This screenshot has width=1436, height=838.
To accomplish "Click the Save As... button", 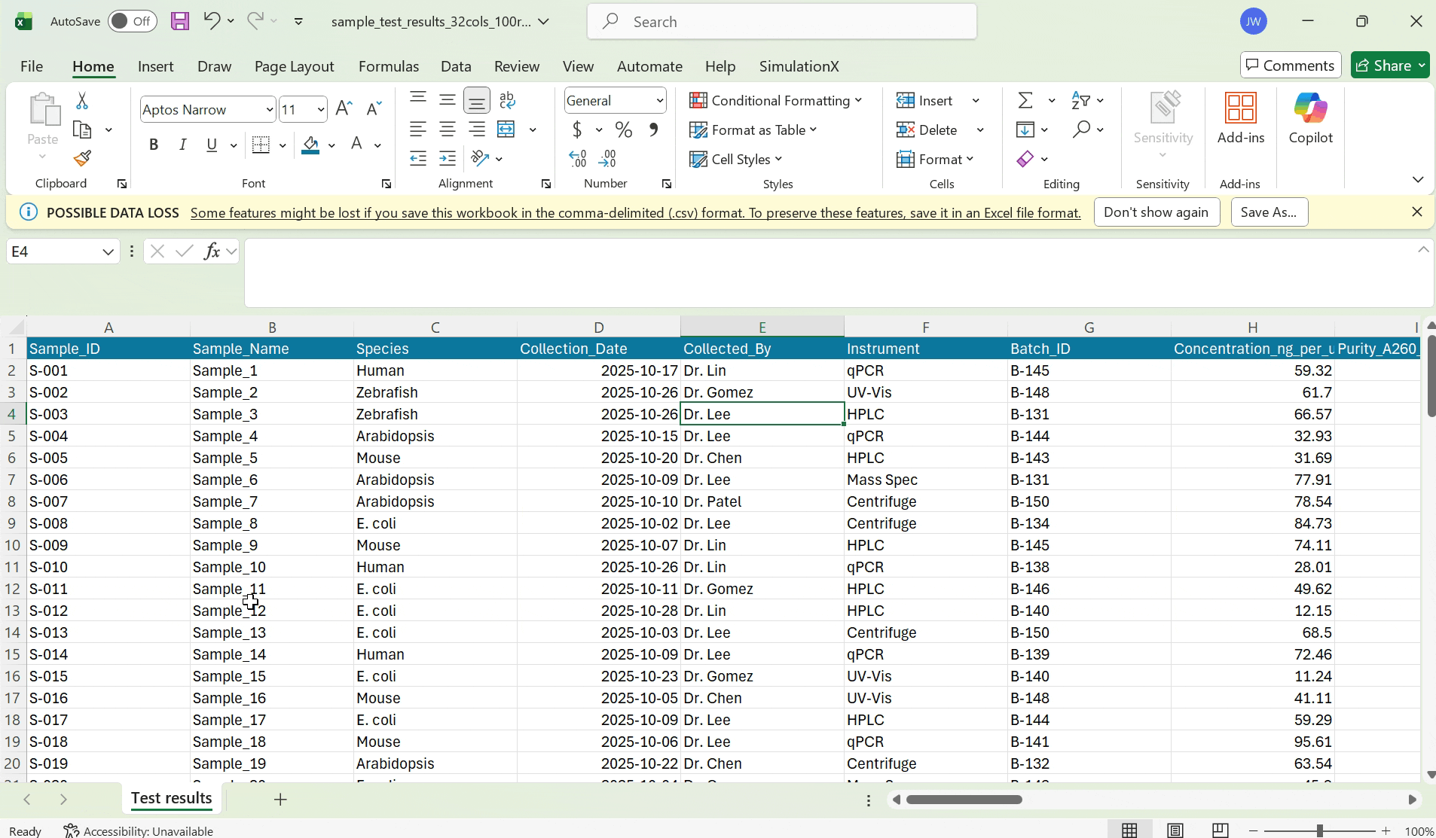I will pos(1269,212).
